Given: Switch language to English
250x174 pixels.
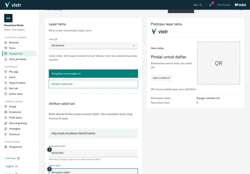Looking at the screenshot, I should [x=12, y=166].
